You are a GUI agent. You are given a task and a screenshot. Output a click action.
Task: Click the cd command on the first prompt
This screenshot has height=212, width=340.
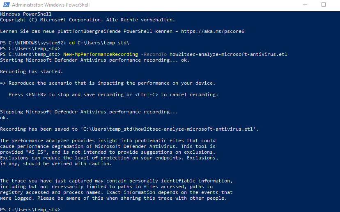pyautogui.click(x=72, y=43)
